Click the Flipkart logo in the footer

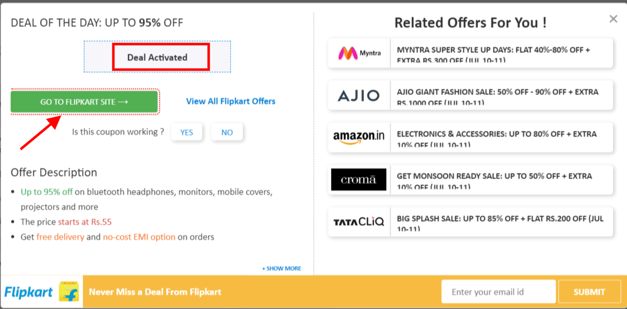click(28, 292)
